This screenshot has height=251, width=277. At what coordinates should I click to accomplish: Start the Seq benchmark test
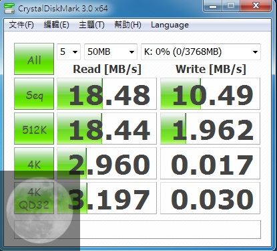tap(34, 94)
